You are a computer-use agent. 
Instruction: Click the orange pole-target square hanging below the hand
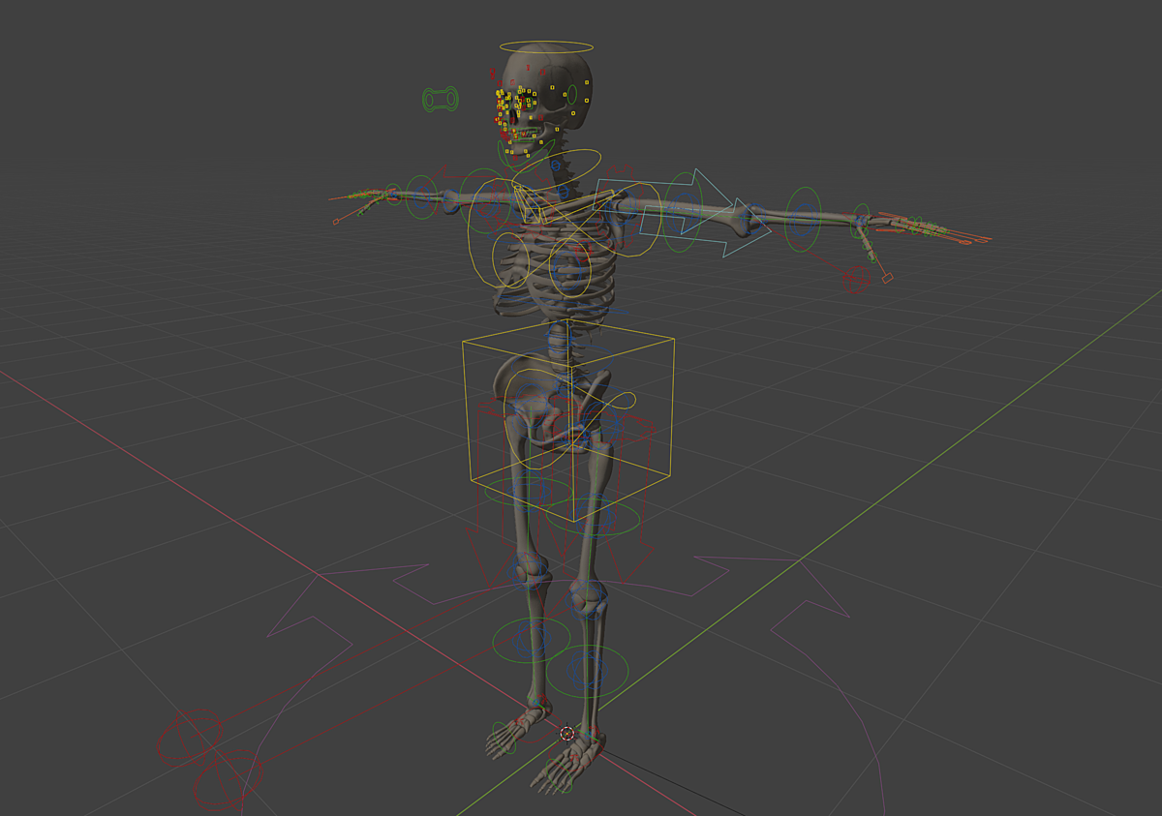pyautogui.click(x=888, y=278)
